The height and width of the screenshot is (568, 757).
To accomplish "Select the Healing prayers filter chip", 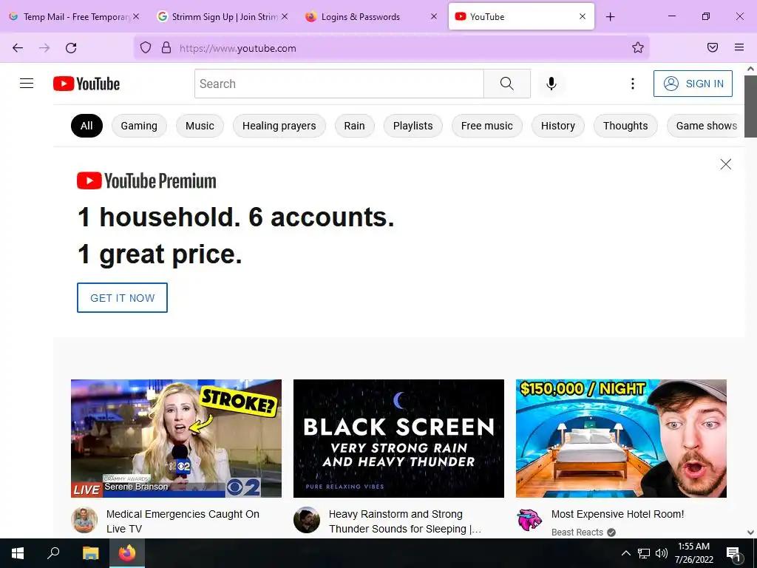I will point(279,126).
